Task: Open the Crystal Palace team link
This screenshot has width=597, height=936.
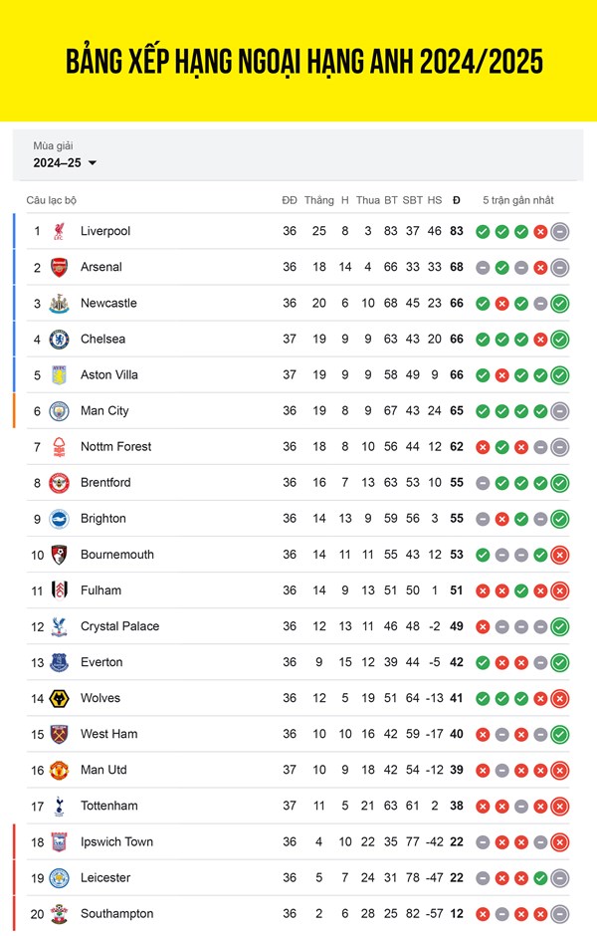Action: click(x=119, y=626)
